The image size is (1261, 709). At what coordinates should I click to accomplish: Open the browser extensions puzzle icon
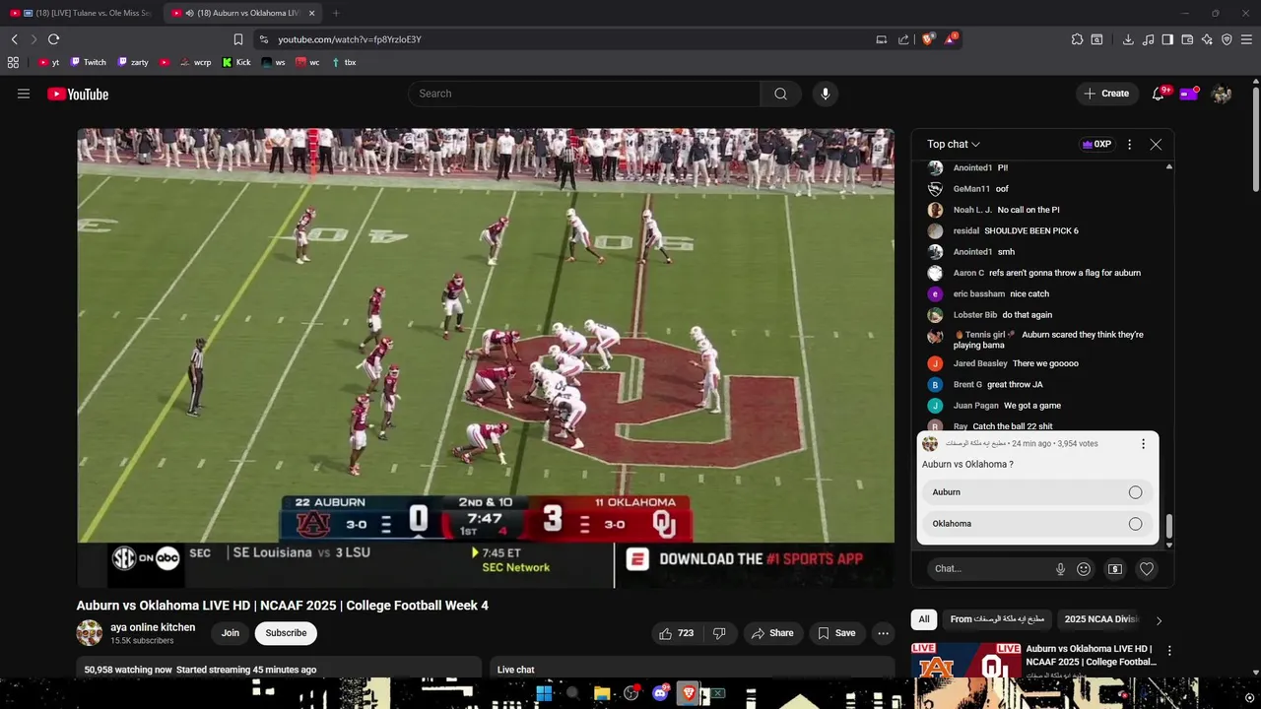(1077, 39)
